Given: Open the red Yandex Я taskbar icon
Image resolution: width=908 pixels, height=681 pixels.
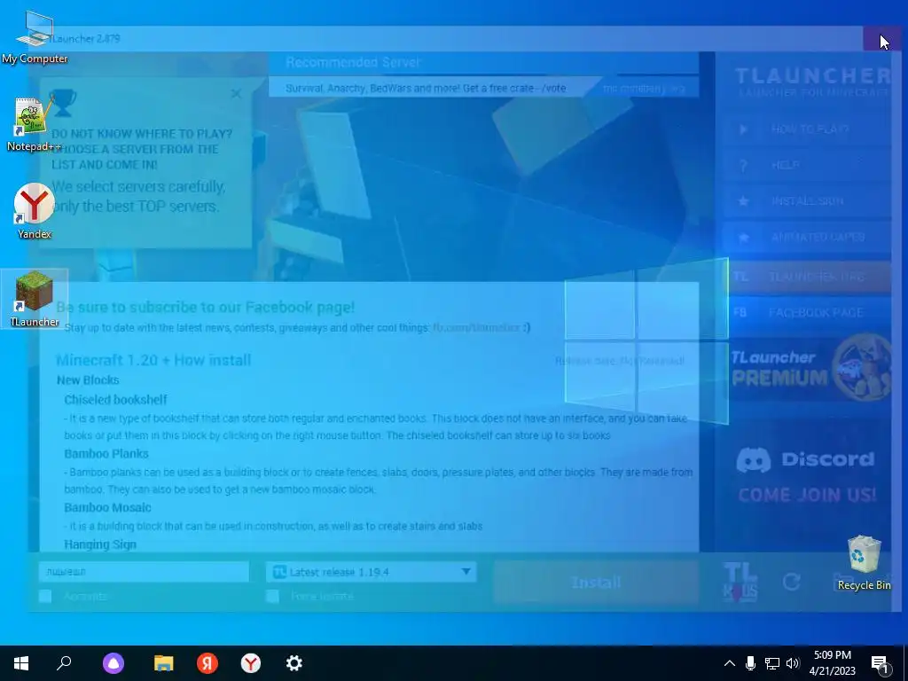Looking at the screenshot, I should click(x=207, y=663).
